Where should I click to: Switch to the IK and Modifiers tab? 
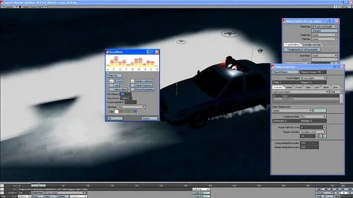(292, 45)
